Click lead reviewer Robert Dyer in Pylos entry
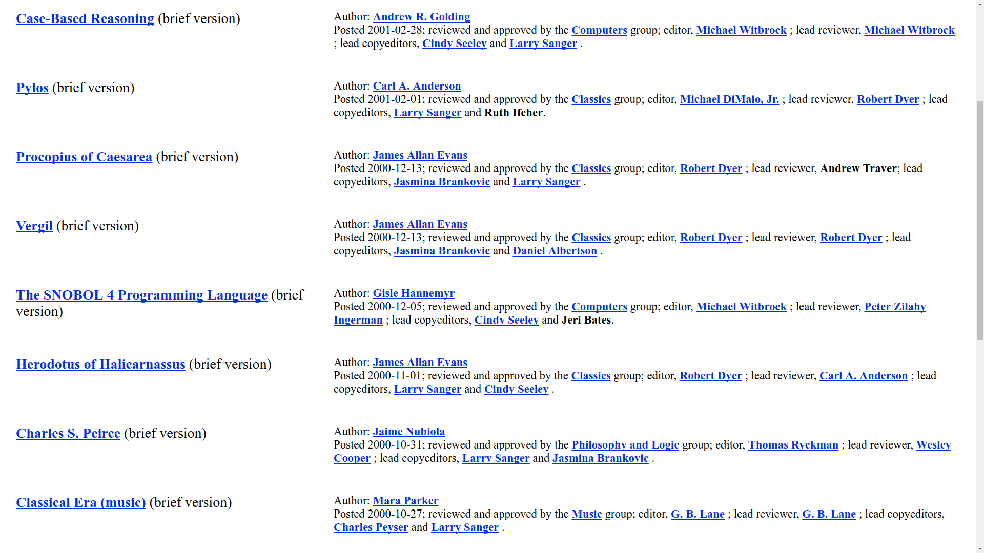The image size is (984, 553). [888, 99]
